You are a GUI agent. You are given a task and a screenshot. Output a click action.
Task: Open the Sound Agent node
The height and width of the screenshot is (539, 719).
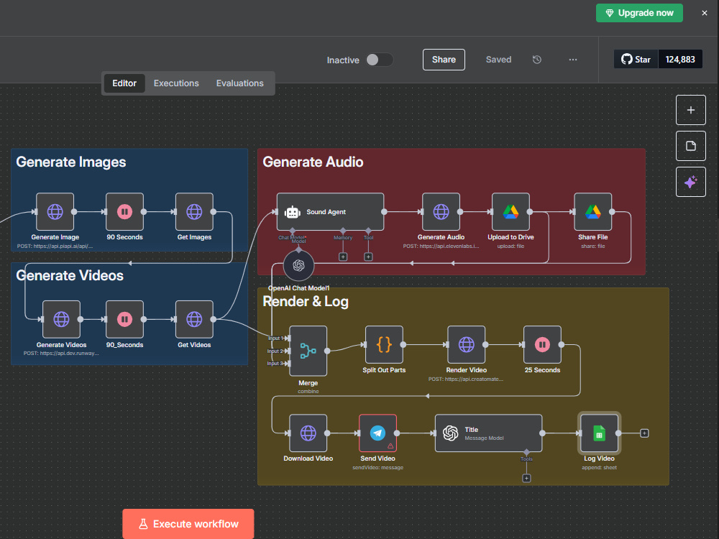pos(330,212)
